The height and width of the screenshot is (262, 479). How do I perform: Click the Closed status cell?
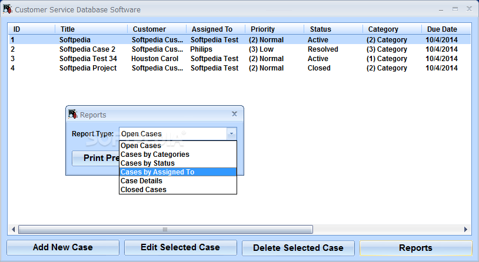tap(319, 68)
